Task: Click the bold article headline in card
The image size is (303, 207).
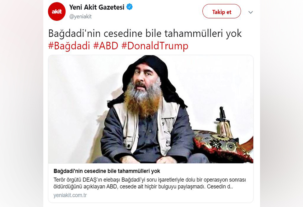Action: point(107,171)
